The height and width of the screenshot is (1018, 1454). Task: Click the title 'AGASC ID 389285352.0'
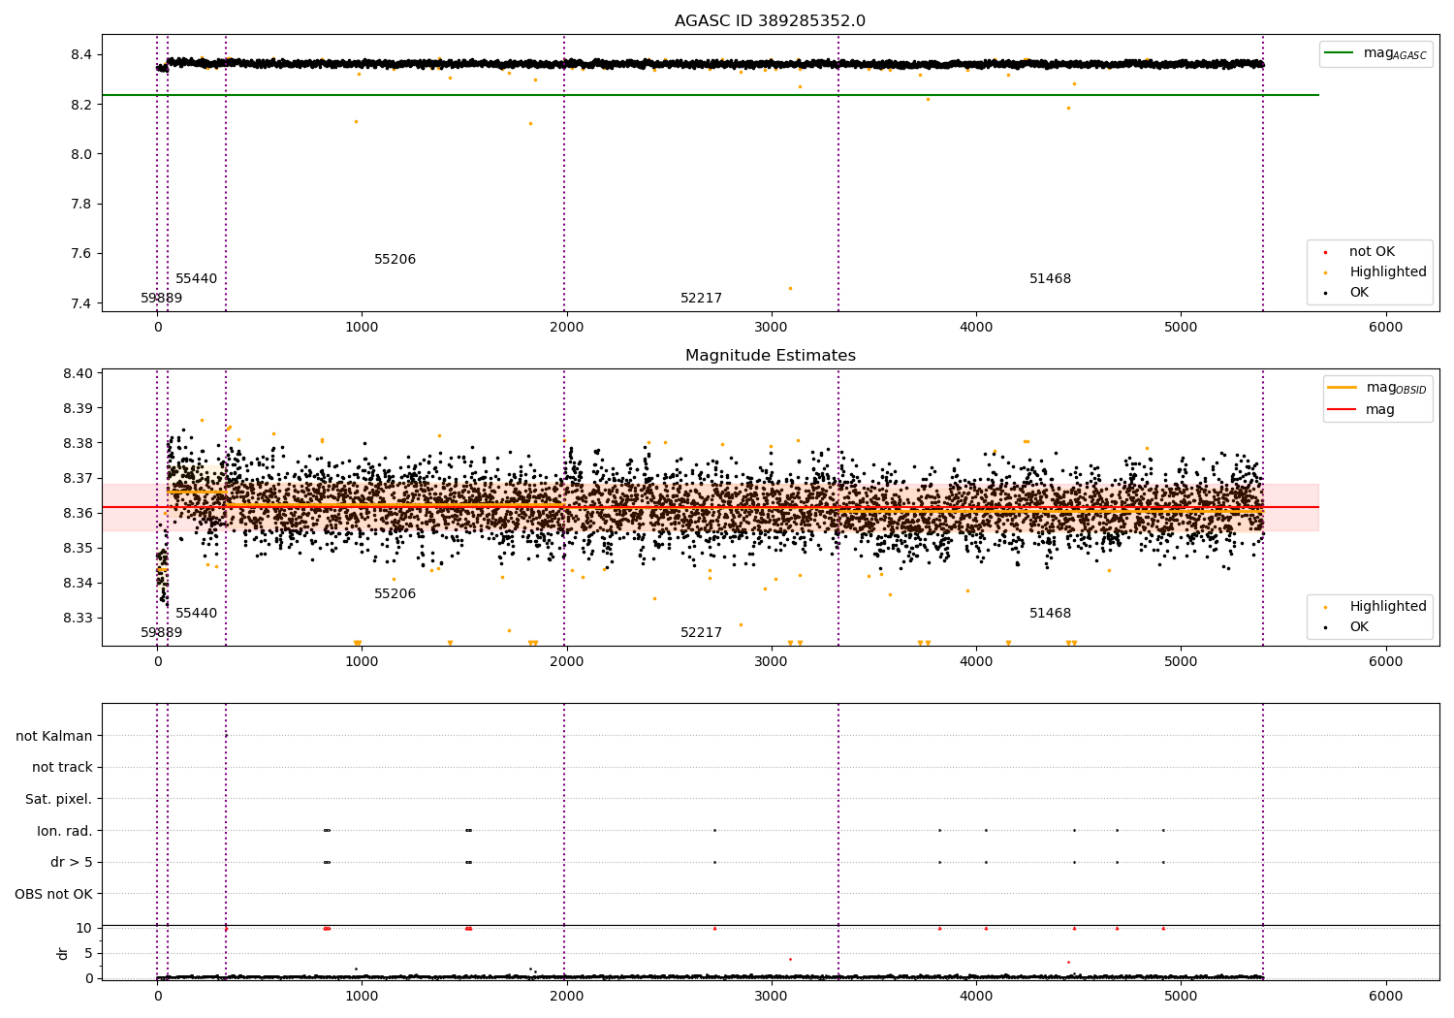(x=770, y=21)
